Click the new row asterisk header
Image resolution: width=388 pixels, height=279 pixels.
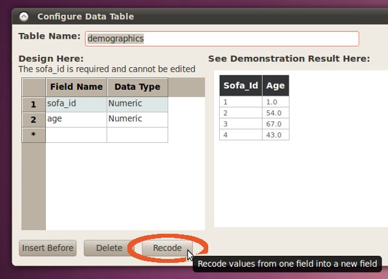(x=34, y=135)
